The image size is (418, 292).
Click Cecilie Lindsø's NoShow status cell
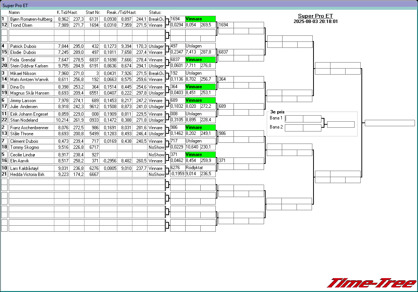point(156,155)
